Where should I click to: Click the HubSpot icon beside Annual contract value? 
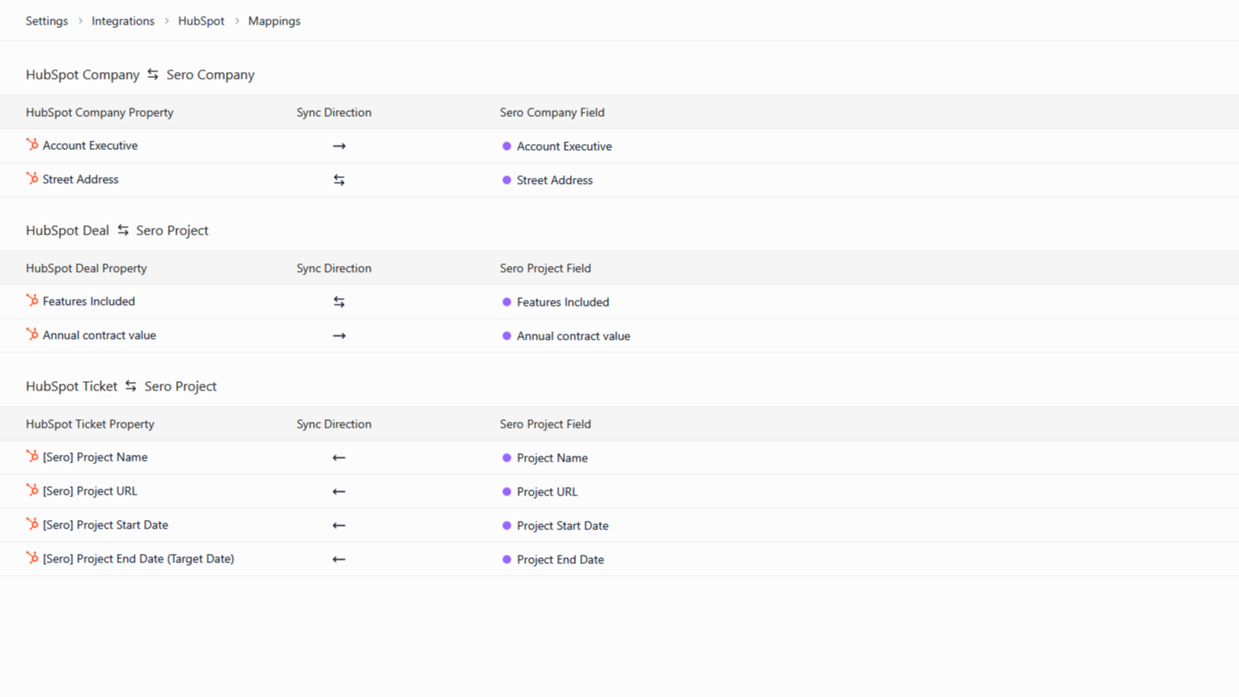pyautogui.click(x=32, y=335)
